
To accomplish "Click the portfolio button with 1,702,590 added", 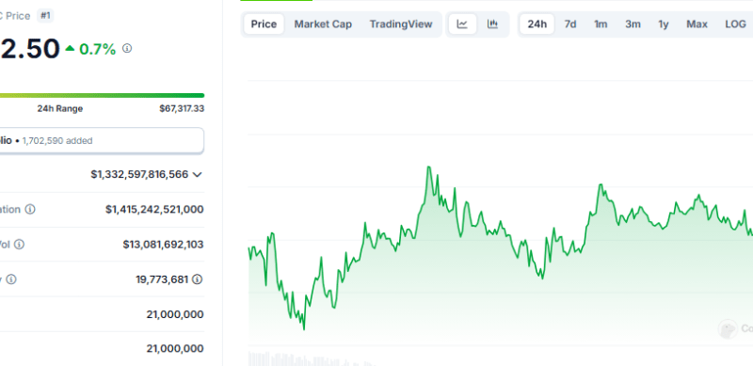I will 102,141.
